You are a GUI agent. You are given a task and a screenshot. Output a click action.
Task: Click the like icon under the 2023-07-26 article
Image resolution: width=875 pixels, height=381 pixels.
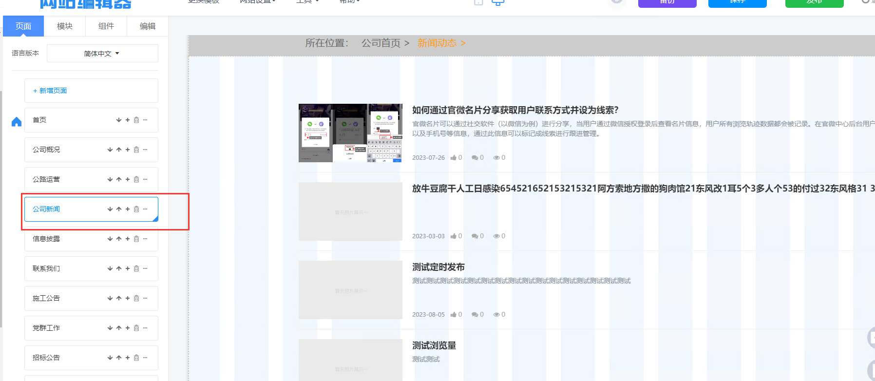454,157
